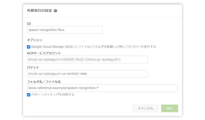Click the バケット label text
The width and height of the screenshot is (205, 120).
coord(33,68)
